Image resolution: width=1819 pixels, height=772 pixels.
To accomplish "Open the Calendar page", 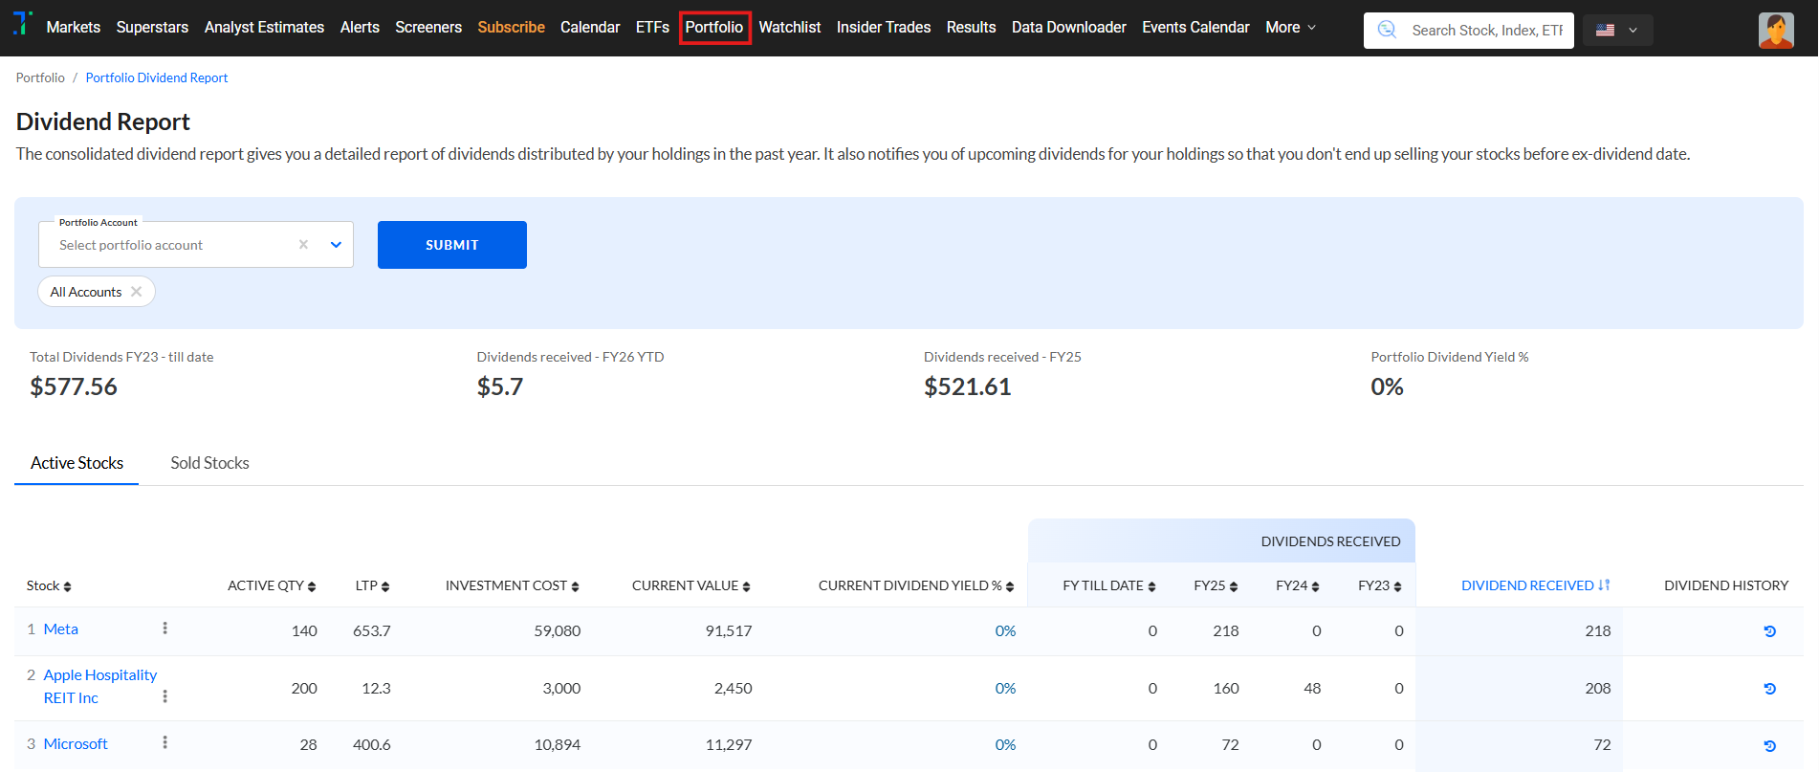I will coord(590,28).
